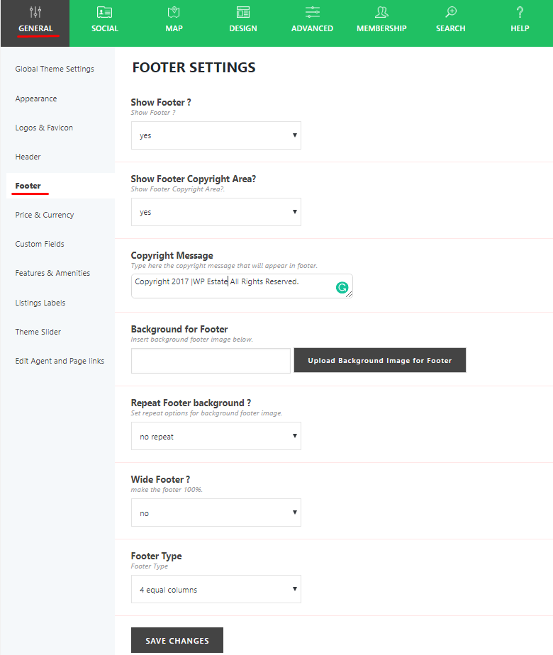Image resolution: width=553 pixels, height=655 pixels.
Task: Click the Background for Footer input field
Action: click(x=211, y=360)
